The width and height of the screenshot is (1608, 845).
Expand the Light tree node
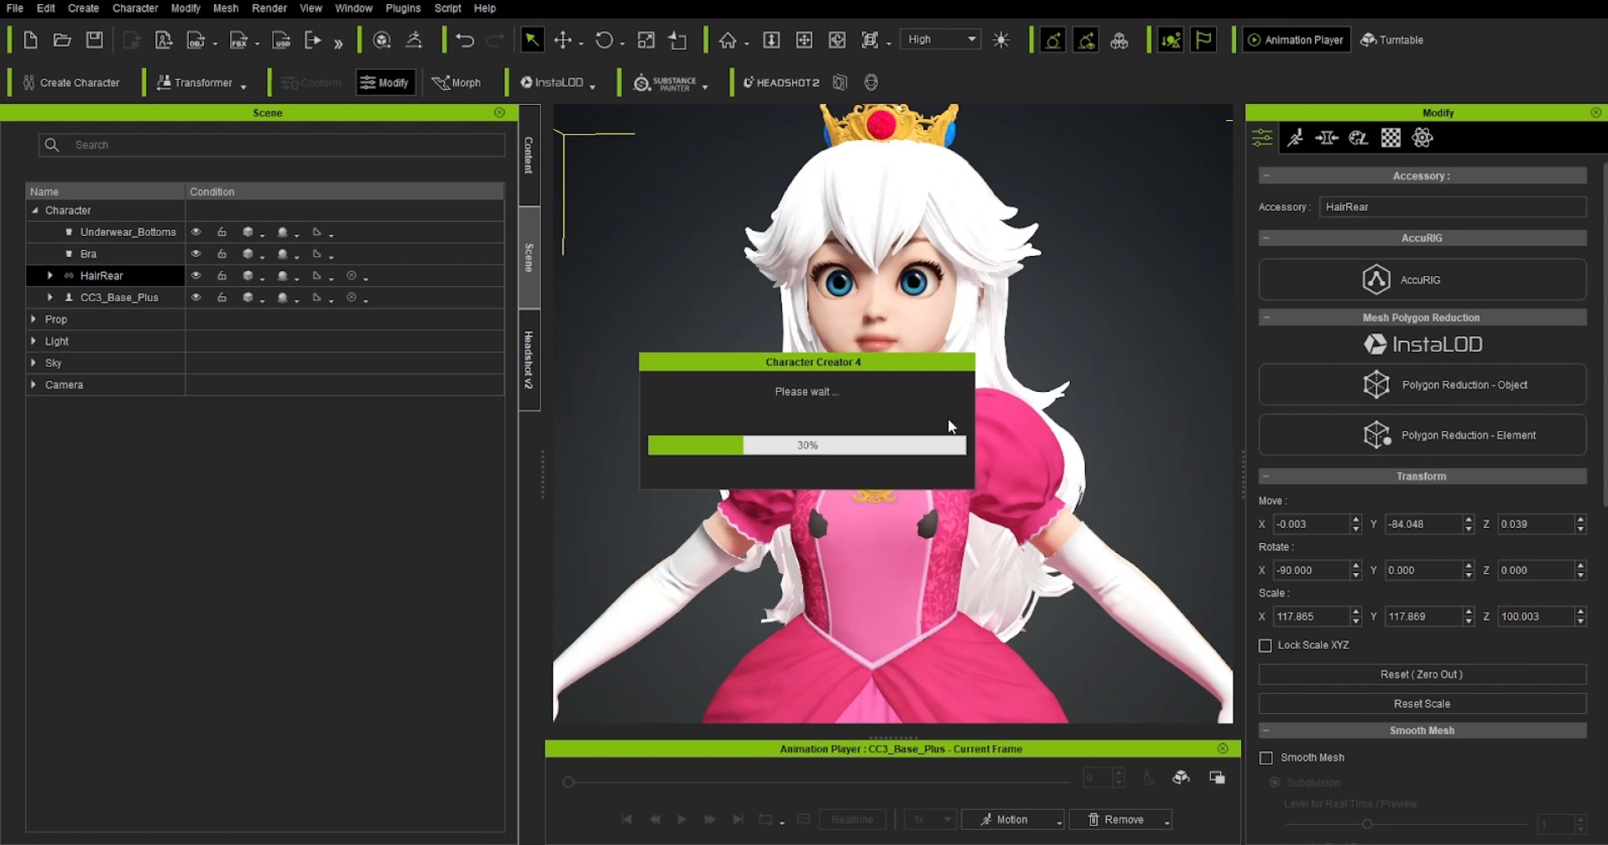pyautogui.click(x=34, y=342)
